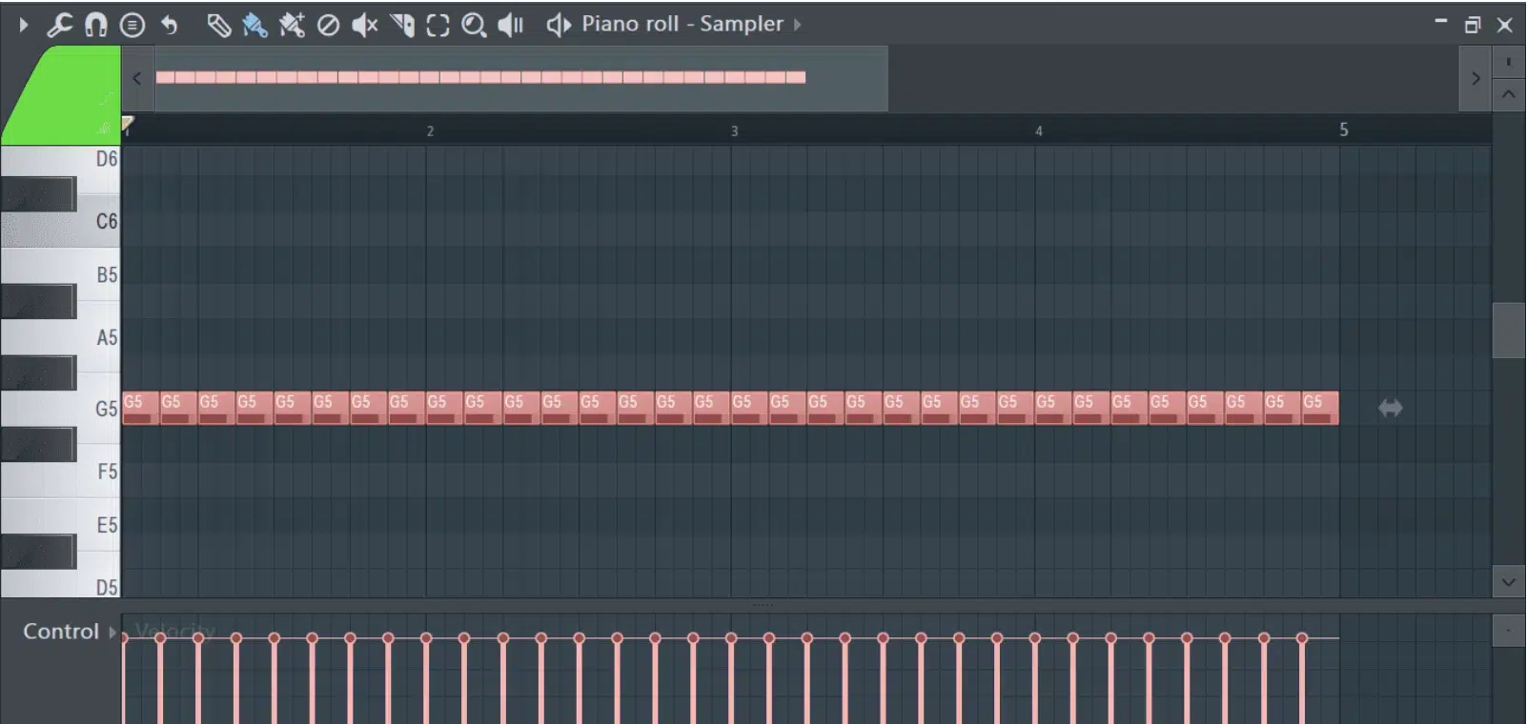The width and height of the screenshot is (1527, 724).
Task: Play the black key between F5 and G5
Action: point(38,445)
